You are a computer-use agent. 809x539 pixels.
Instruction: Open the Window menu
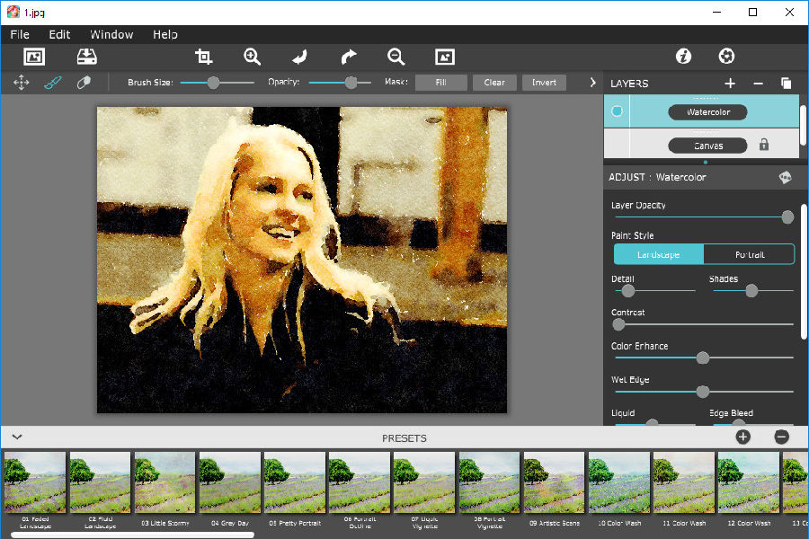click(111, 34)
